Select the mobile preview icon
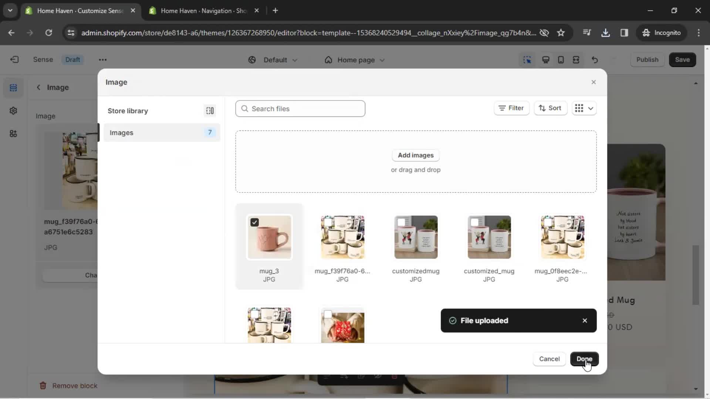The image size is (710, 399). (561, 59)
